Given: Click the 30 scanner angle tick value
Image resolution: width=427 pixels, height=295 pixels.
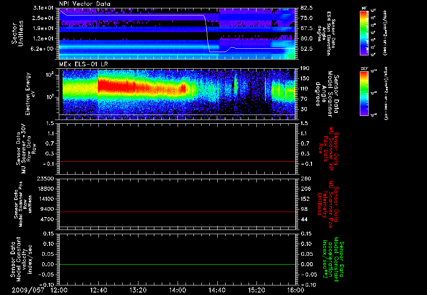Looking at the screenshot, I should point(304,109).
